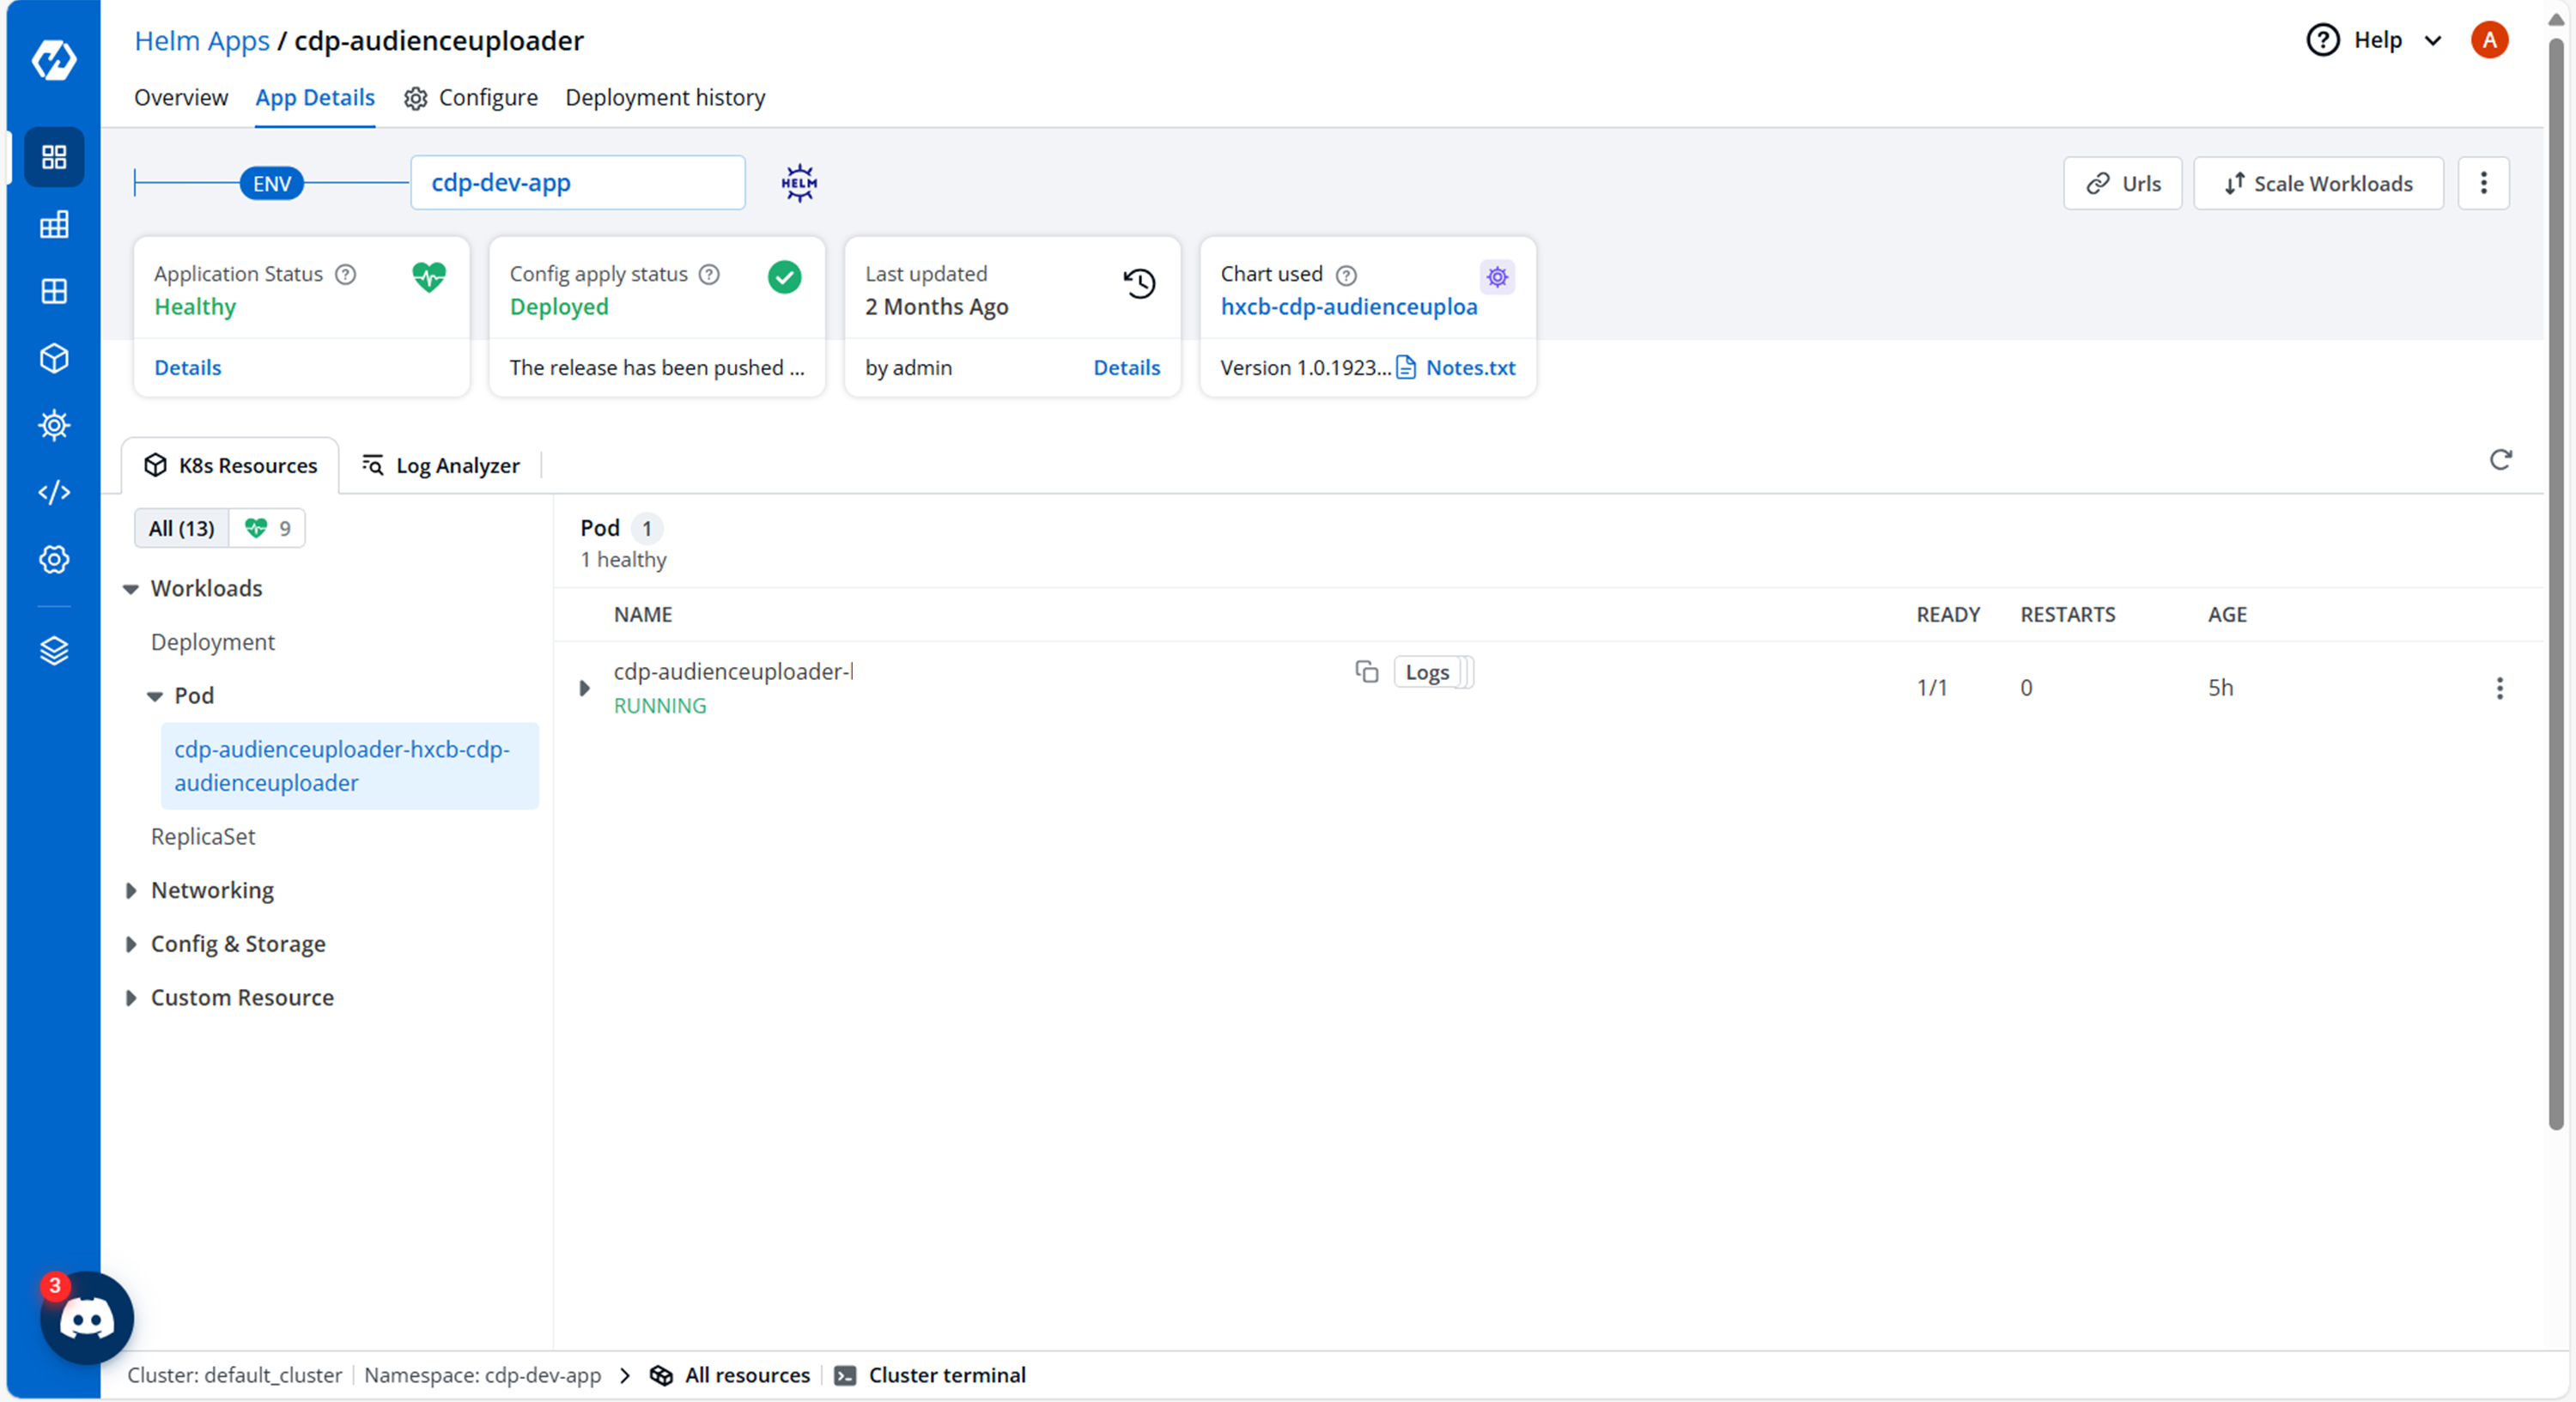Open the Helm chart icon next to the environment

point(799,183)
